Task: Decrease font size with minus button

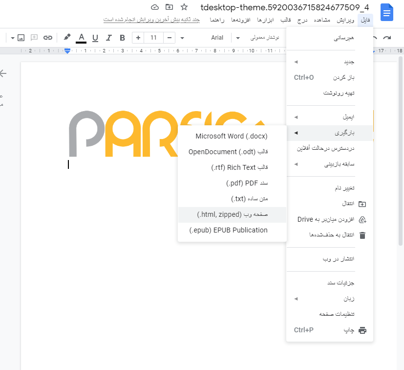Action: tap(170, 38)
